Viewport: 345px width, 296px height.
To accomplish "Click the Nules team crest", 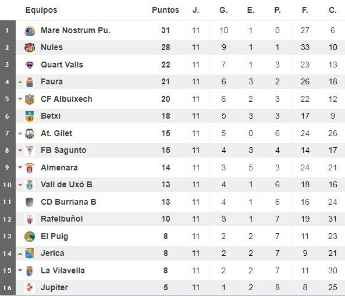I will 30,48.
